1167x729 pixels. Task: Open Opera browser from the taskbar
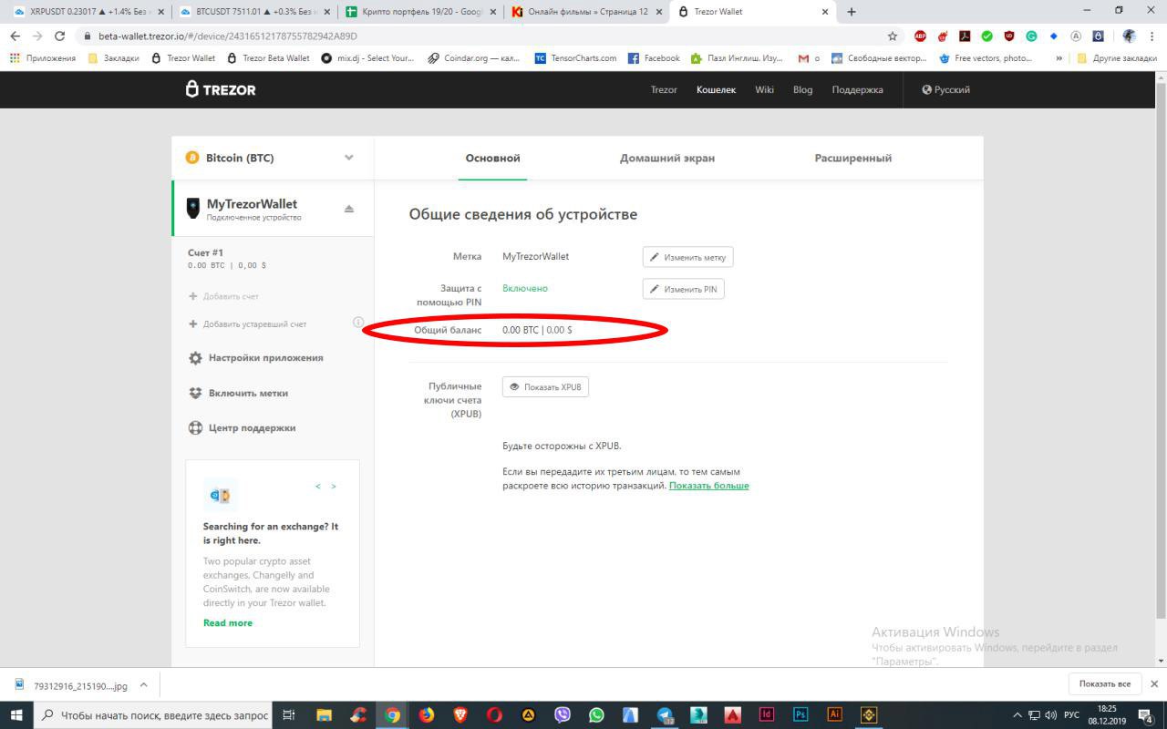494,715
